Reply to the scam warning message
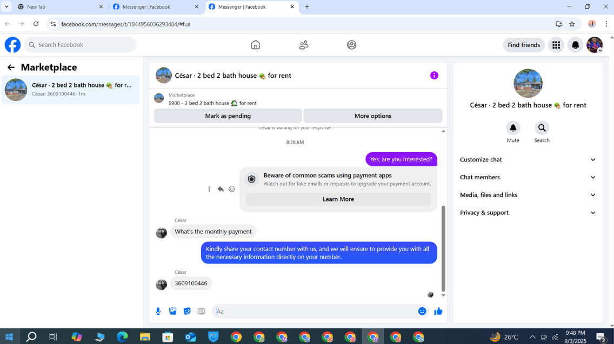This screenshot has height=344, width=614. click(x=221, y=189)
